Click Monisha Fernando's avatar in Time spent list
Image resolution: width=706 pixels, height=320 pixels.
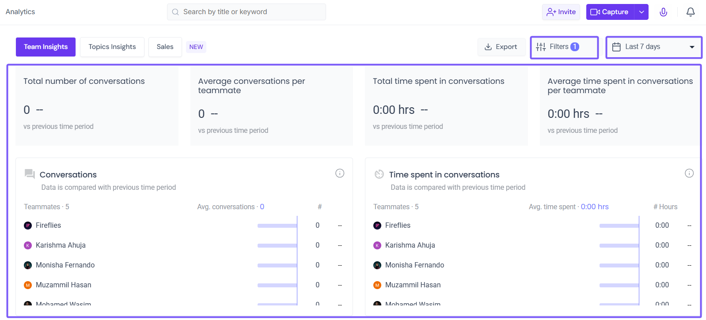pyautogui.click(x=377, y=265)
